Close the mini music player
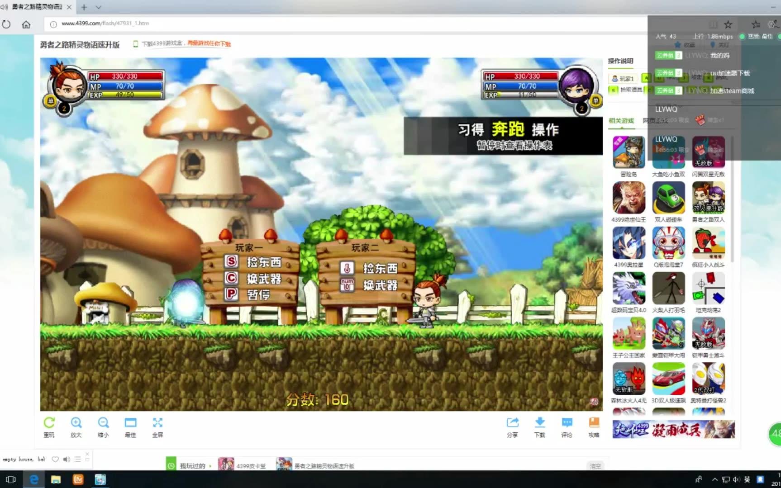 (87, 454)
